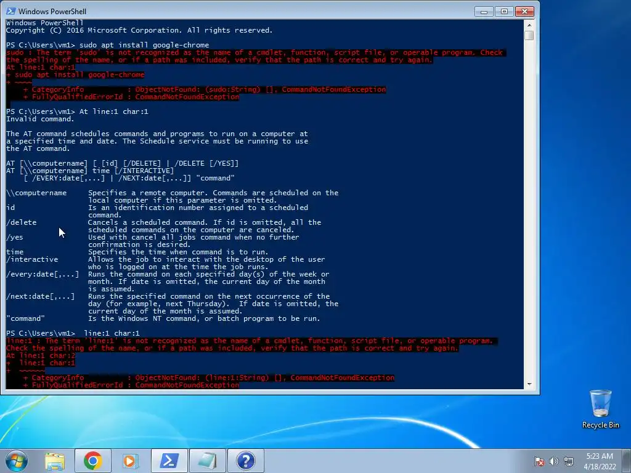Screen dimensions: 631x473
Task: Click the '/interactive' parameter row
Action: (x=165, y=263)
